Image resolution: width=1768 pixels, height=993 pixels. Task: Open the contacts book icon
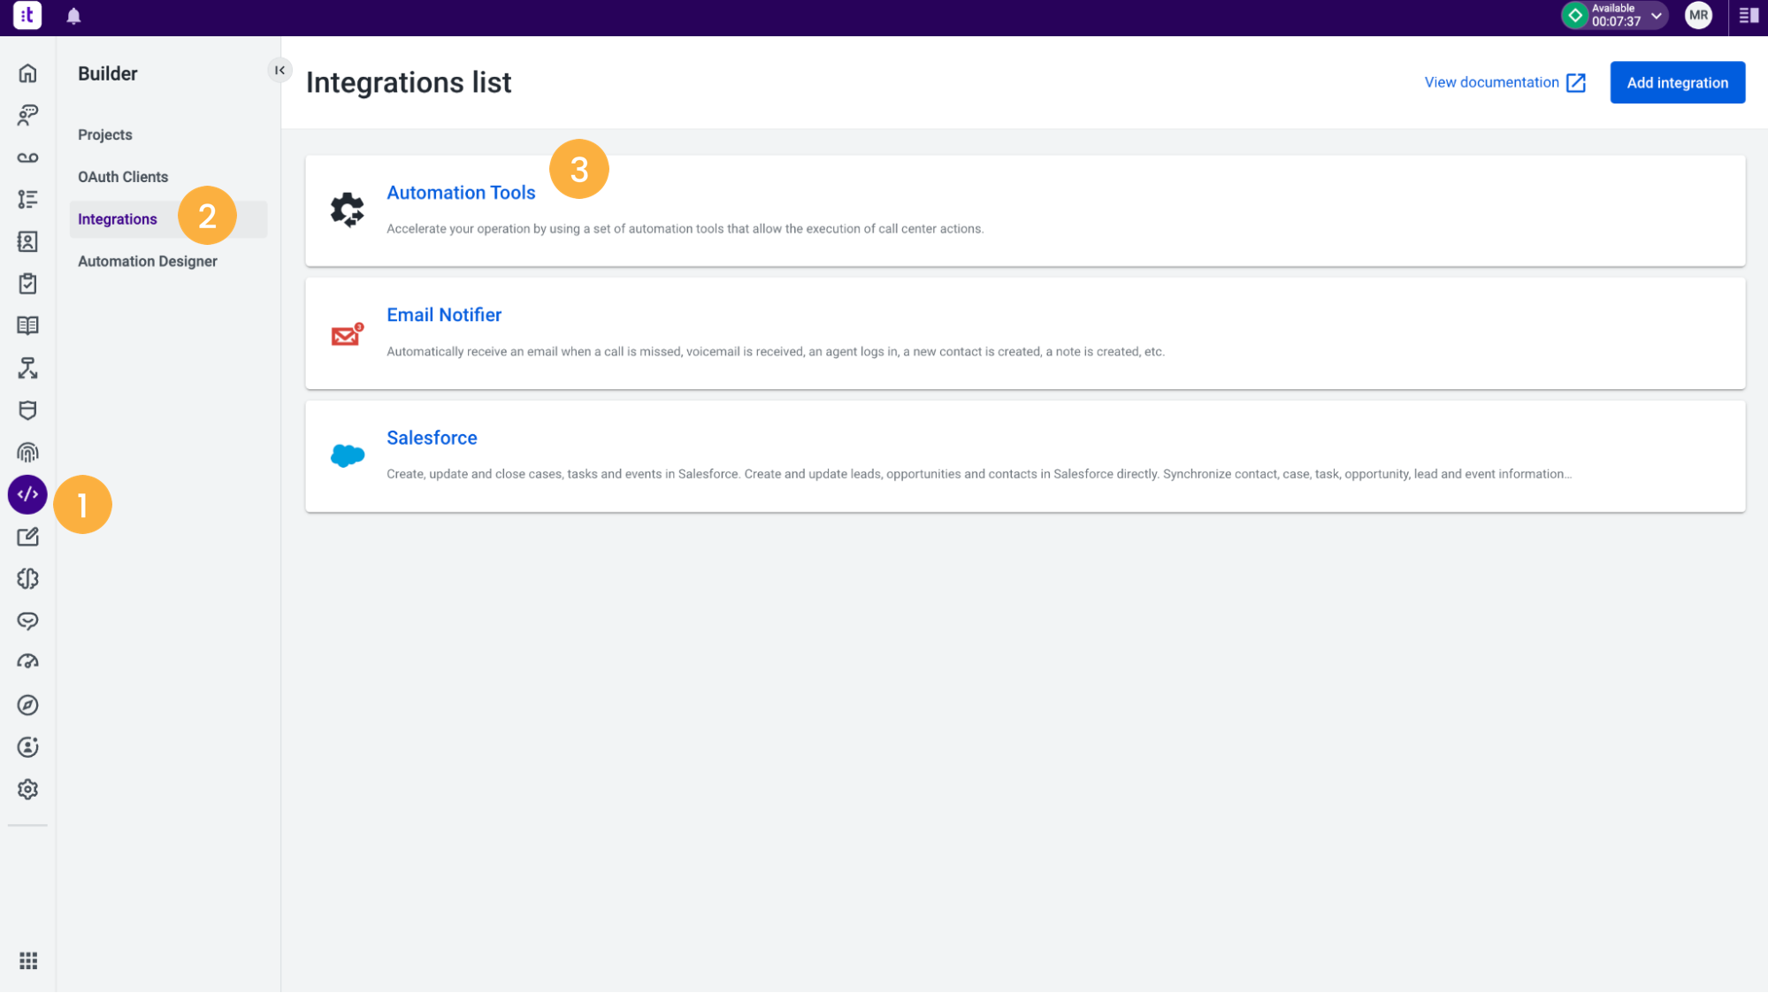pyautogui.click(x=27, y=241)
